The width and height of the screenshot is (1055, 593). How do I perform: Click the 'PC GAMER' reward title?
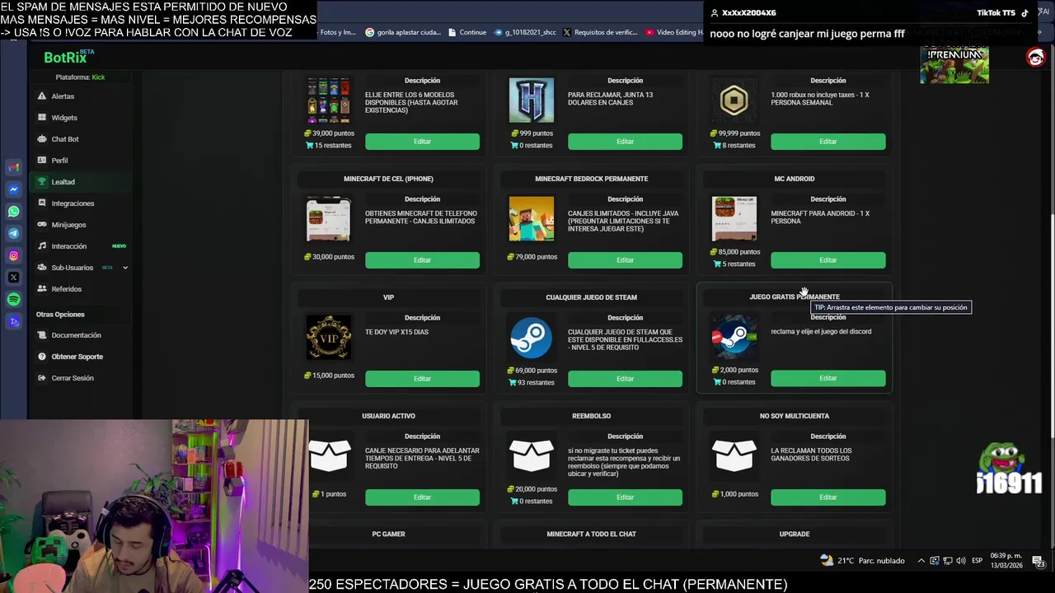click(x=388, y=534)
